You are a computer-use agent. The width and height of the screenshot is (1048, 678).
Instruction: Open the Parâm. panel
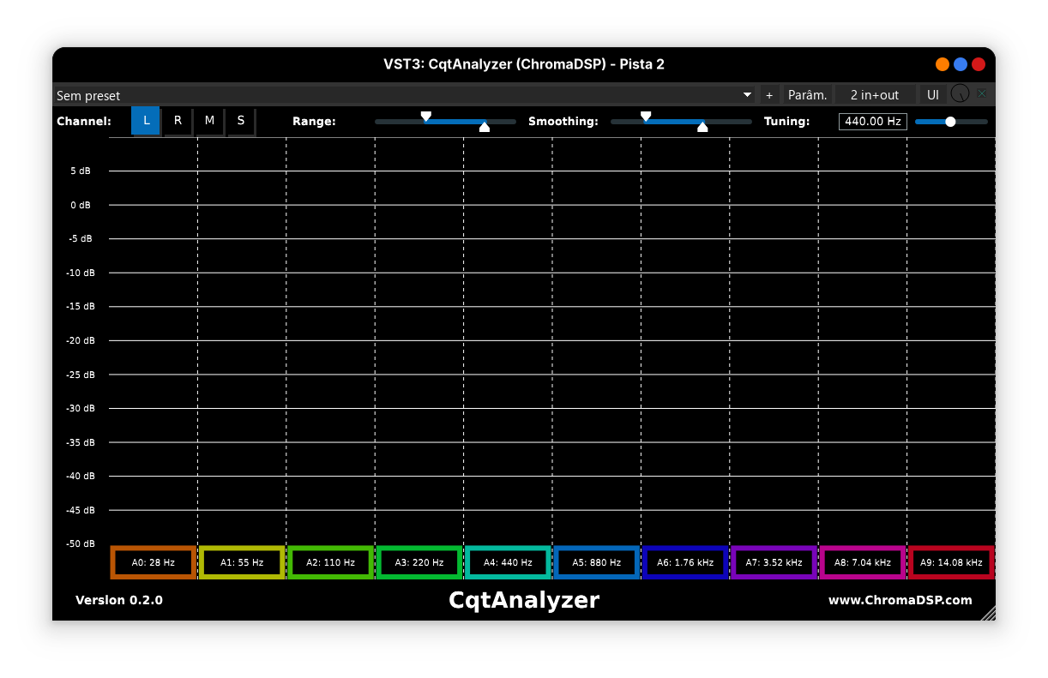pos(807,94)
